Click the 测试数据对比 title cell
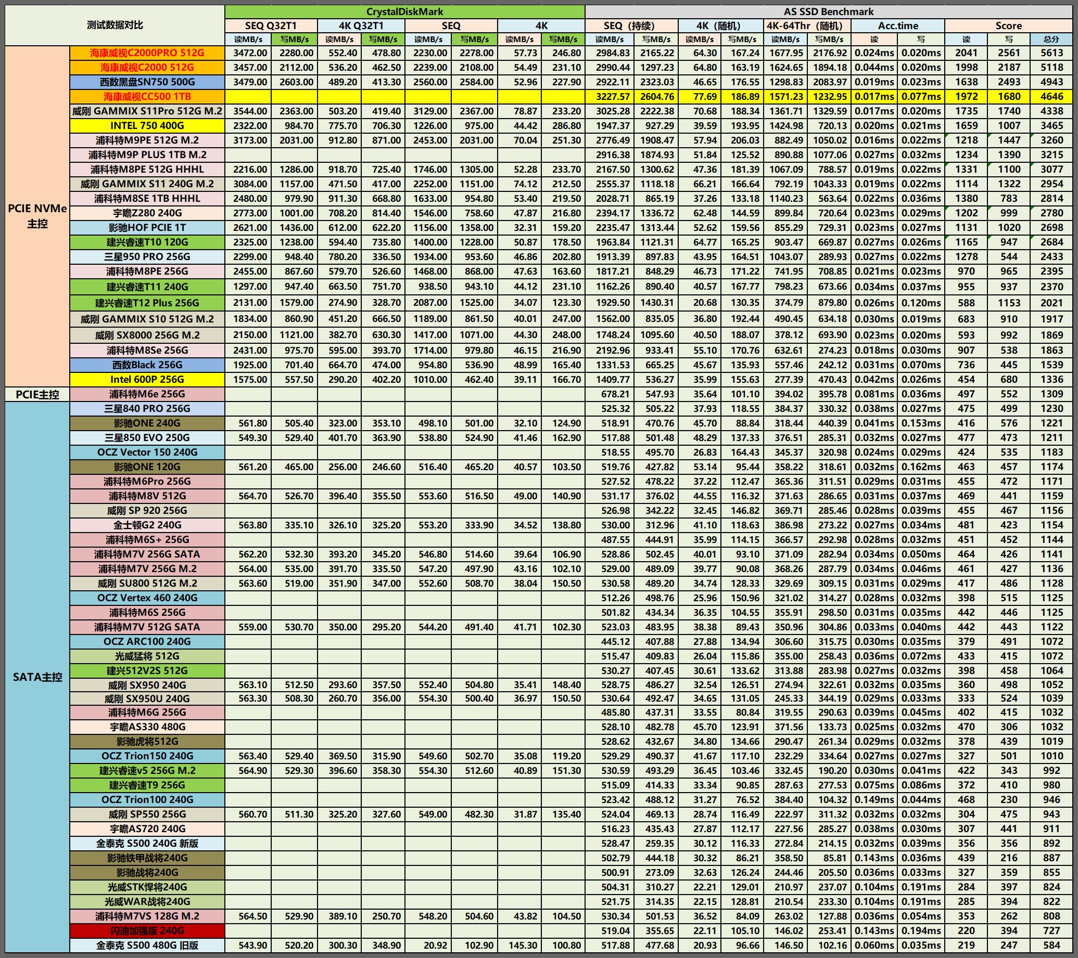The image size is (1078, 958). 115,25
